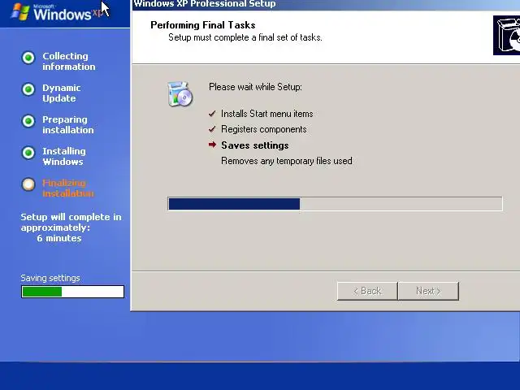Screen dimensions: 520x390
Task: Click the Windows XP flag logo
Action: pos(20,11)
